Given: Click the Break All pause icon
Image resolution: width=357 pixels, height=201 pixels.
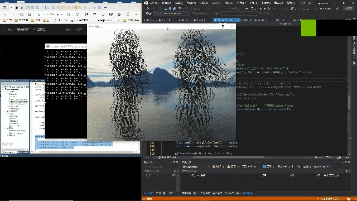Looking at the screenshot, I should coord(260,9).
